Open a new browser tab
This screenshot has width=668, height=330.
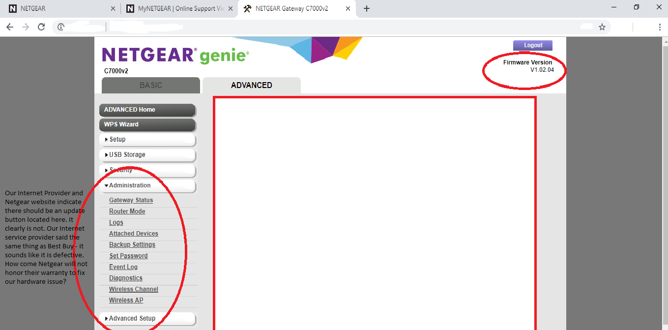366,8
